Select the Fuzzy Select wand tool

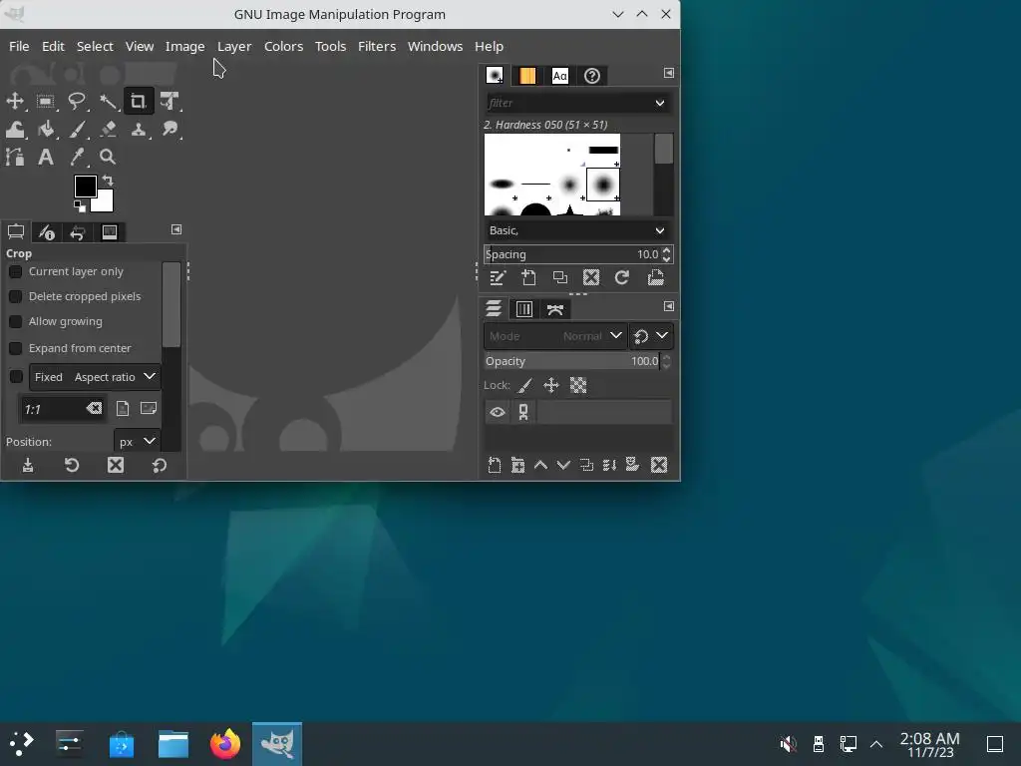click(108, 101)
